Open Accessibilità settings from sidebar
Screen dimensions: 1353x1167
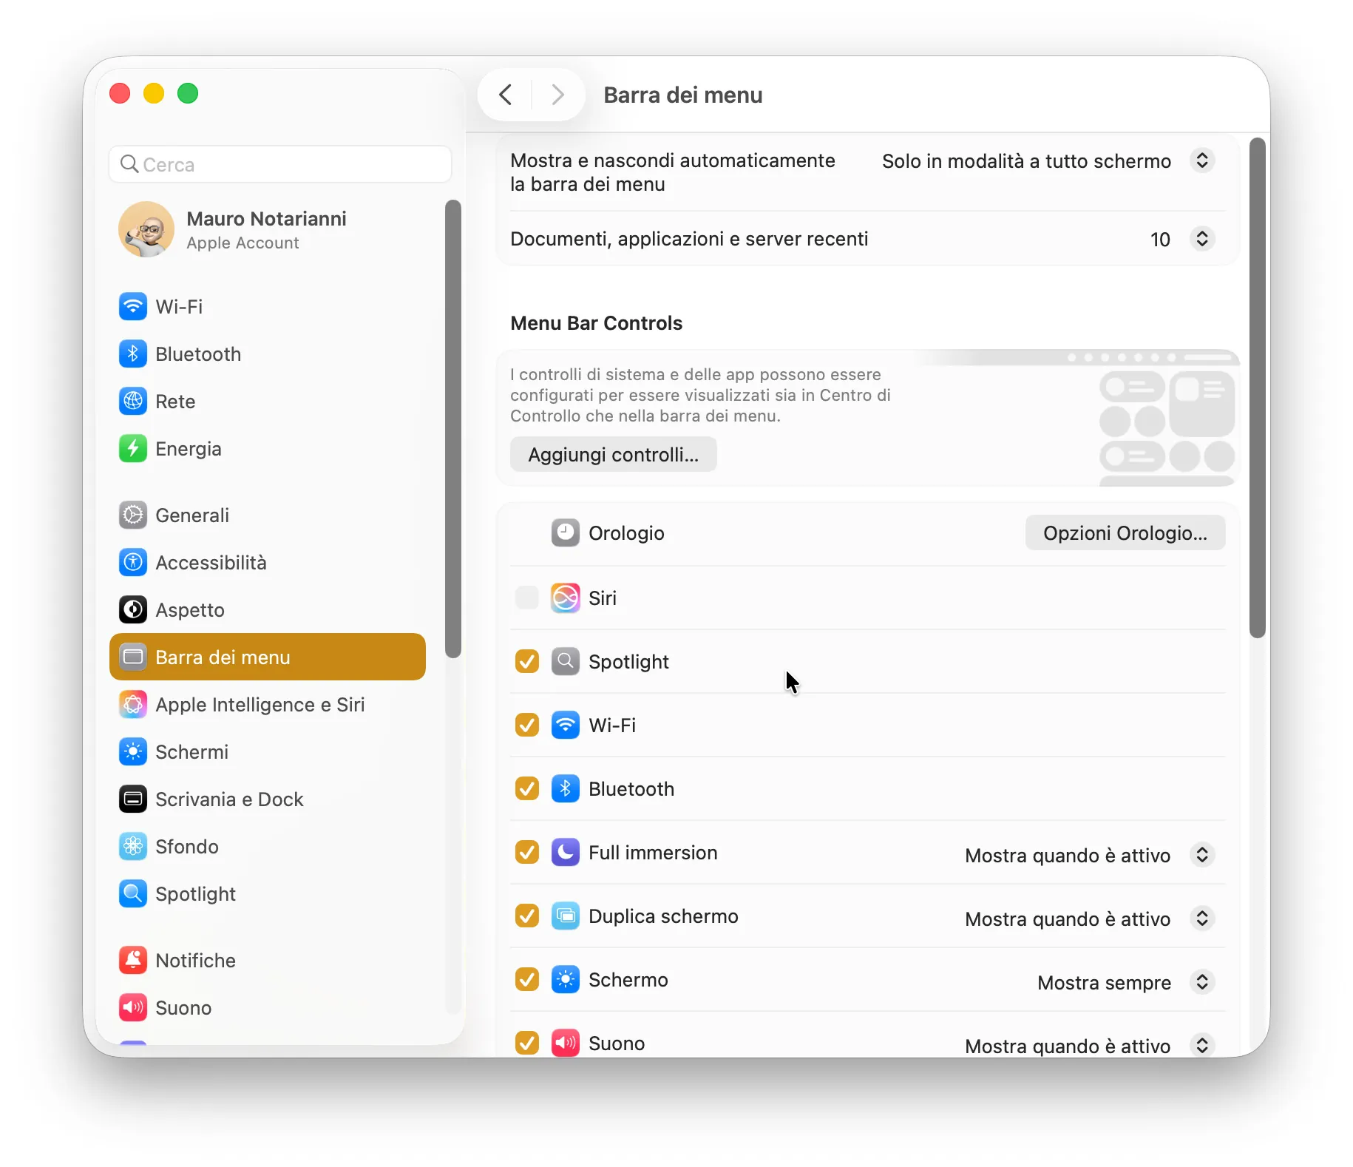[x=133, y=562]
